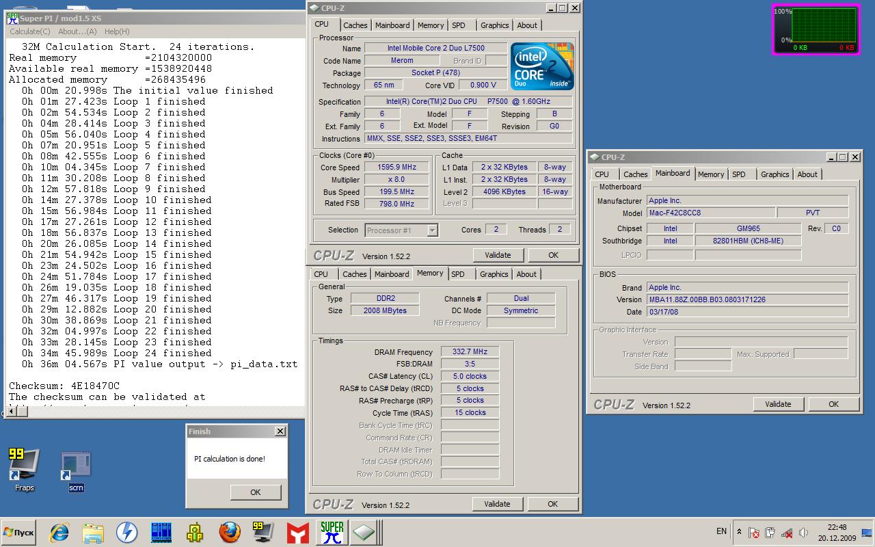The width and height of the screenshot is (875, 547).
Task: Open Windows Explorer folder icon on taskbar
Action: (93, 532)
